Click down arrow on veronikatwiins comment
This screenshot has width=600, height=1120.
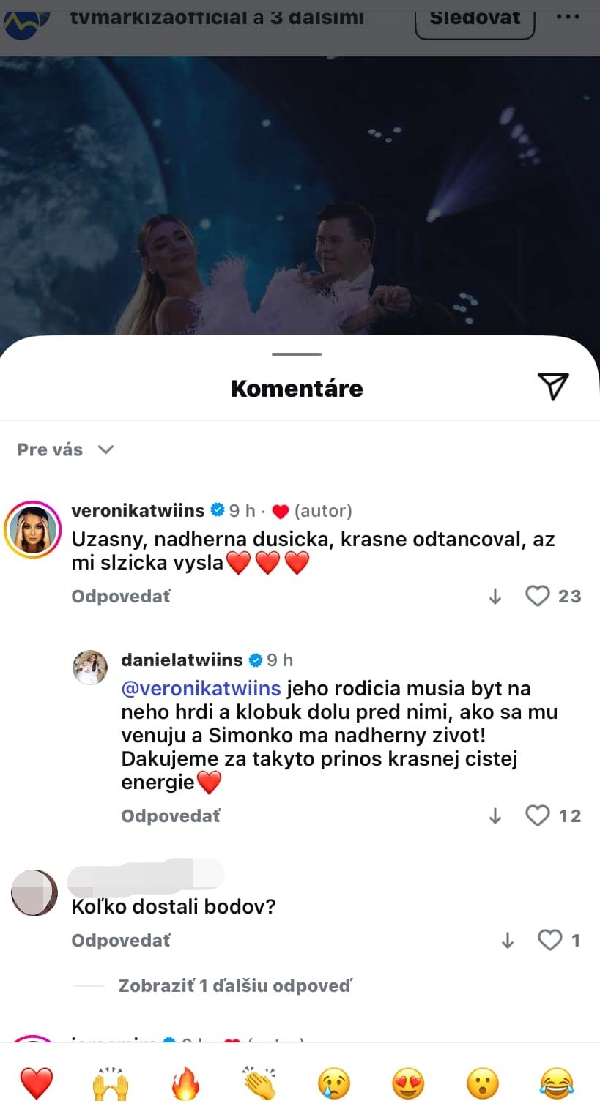[495, 597]
